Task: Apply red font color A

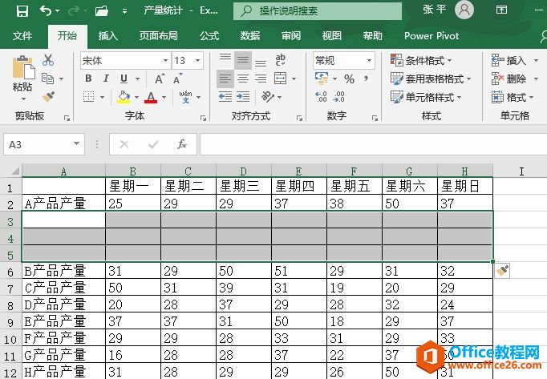Action: pos(151,97)
